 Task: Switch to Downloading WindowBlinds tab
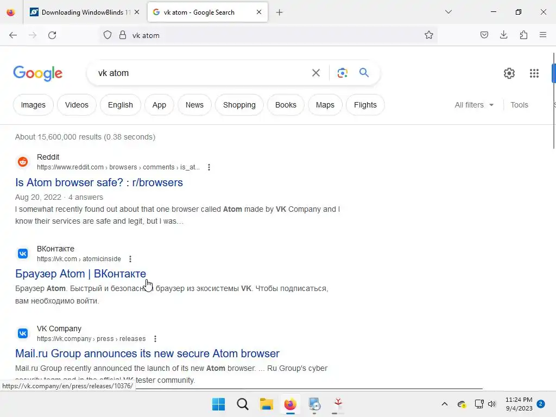point(84,12)
